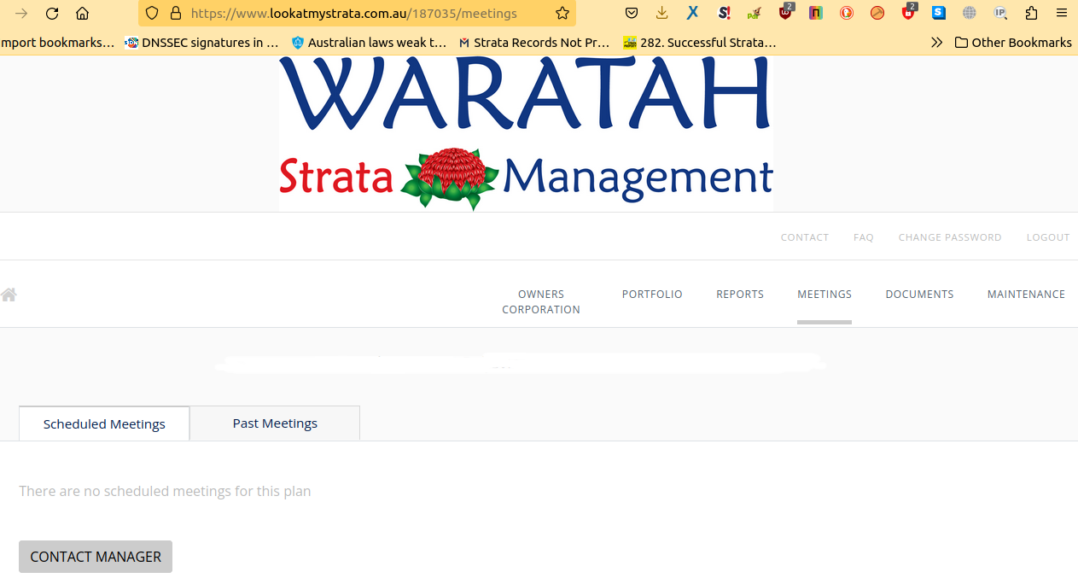Select the Scheduled Meetings tab
Screen dimensions: 1078x578
[x=104, y=423]
